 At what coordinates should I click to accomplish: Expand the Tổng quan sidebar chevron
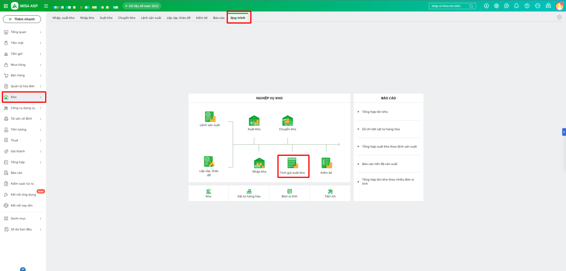41,32
